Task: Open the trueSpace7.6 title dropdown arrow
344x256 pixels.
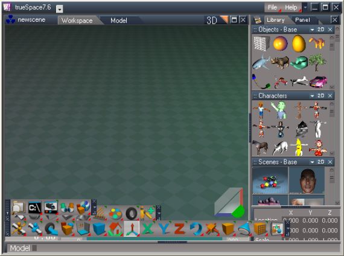Action: 60,9
